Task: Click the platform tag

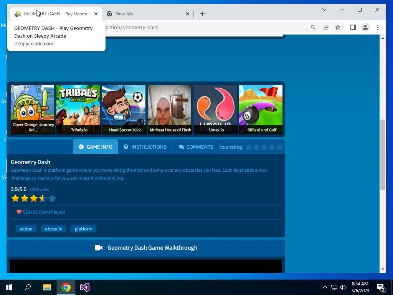Action: click(83, 229)
